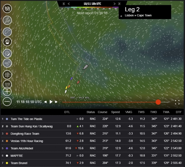Play the race timeline
The height and width of the screenshot is (167, 185).
pyautogui.click(x=51, y=102)
